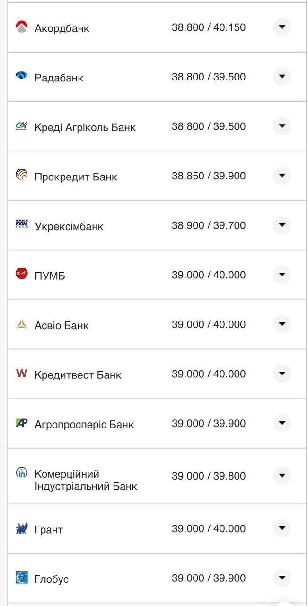Viewport: 308px width, 606px height.
Task: Click the Грант bank logo icon
Action: [22, 528]
